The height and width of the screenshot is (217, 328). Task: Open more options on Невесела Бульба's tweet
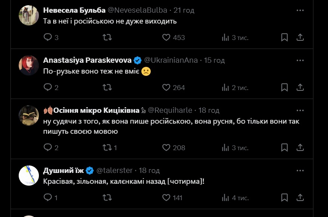click(300, 10)
